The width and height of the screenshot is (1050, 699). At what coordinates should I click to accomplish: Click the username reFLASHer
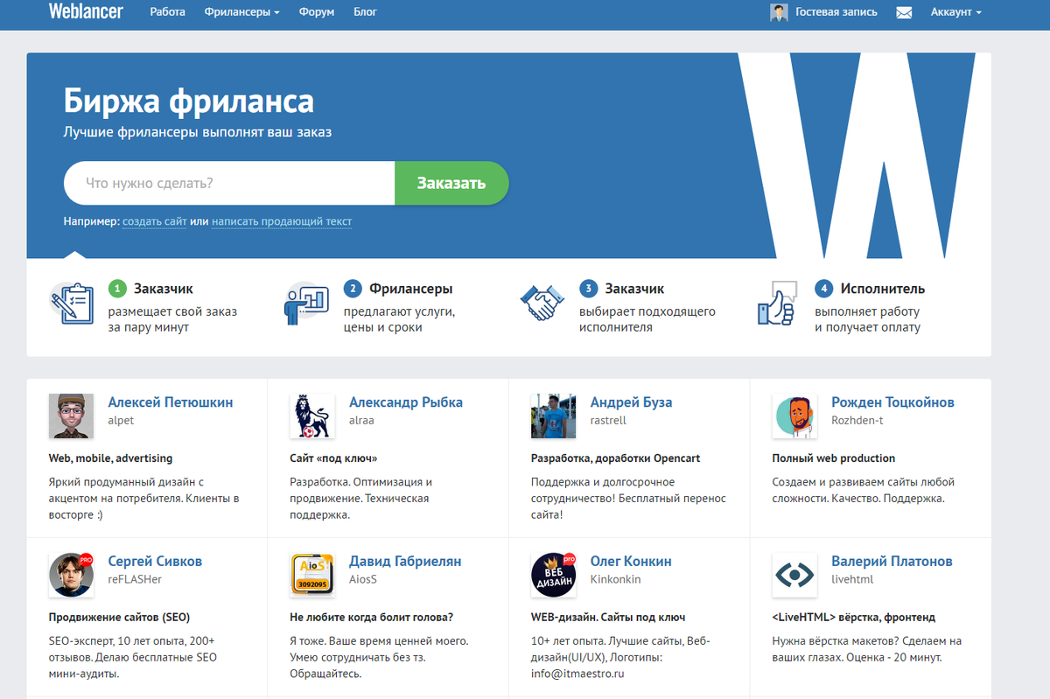pos(135,579)
